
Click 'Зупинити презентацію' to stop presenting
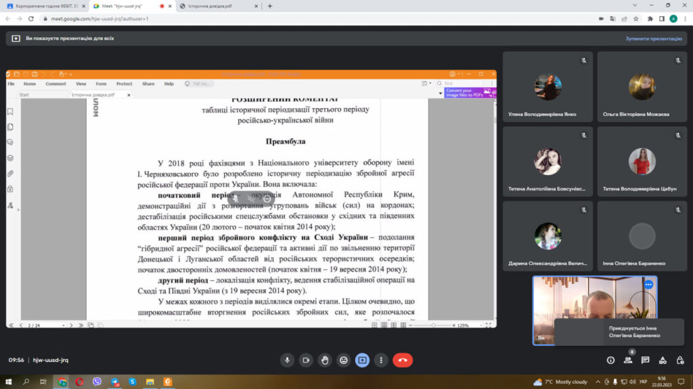(x=653, y=38)
